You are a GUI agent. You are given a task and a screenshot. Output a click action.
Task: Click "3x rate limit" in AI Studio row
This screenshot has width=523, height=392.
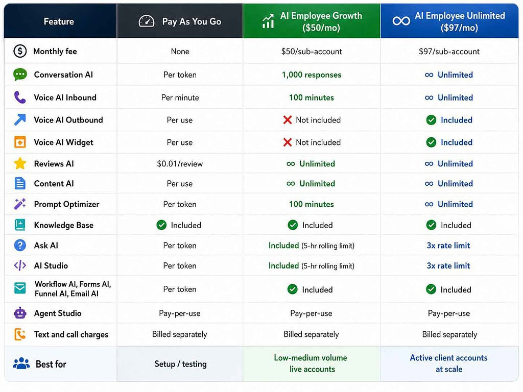coord(448,265)
